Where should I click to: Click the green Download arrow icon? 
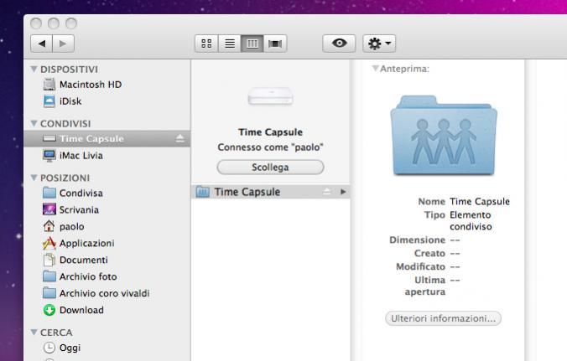tap(49, 310)
